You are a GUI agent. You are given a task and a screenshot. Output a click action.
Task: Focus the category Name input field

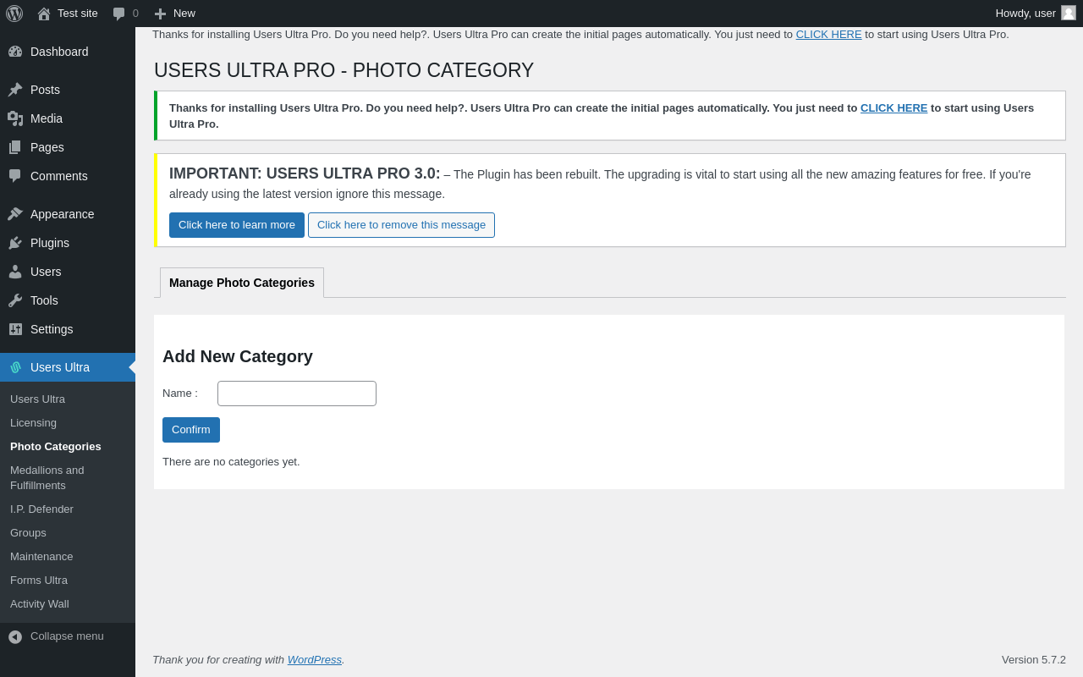297,394
